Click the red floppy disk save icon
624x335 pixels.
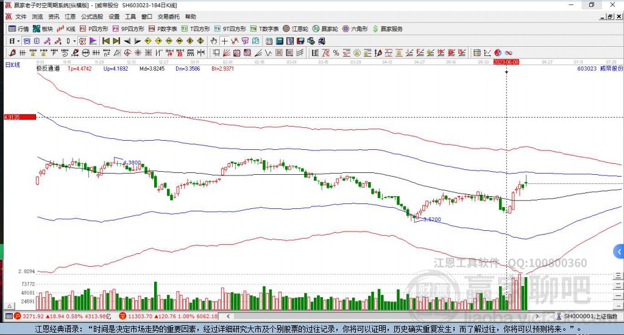pyautogui.click(x=300, y=41)
